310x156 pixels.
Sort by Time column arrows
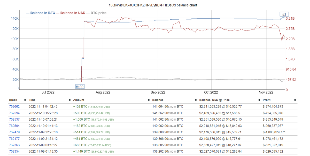pos(70,100)
